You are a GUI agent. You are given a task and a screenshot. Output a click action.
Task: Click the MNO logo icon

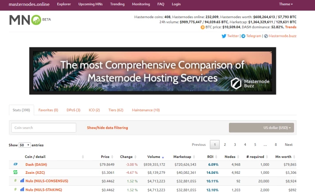(x=25, y=20)
